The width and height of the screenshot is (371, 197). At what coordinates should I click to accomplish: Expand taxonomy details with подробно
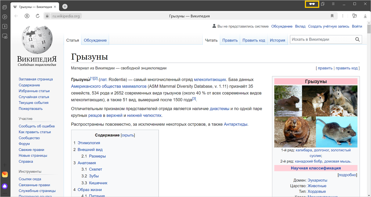pyautogui.click(x=348, y=175)
